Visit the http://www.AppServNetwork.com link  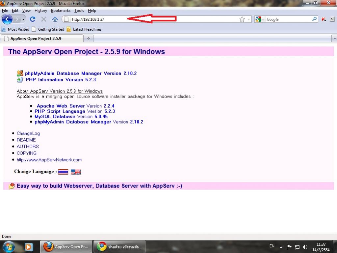pyautogui.click(x=49, y=160)
